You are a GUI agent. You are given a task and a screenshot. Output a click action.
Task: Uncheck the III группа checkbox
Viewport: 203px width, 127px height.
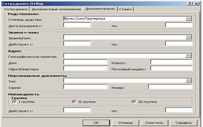point(134,102)
